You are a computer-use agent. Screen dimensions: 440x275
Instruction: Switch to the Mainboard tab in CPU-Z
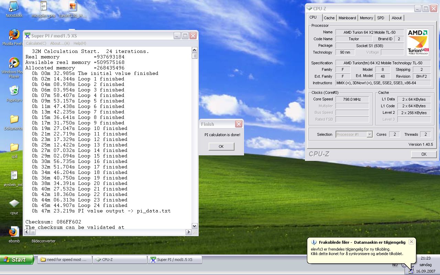tap(347, 18)
